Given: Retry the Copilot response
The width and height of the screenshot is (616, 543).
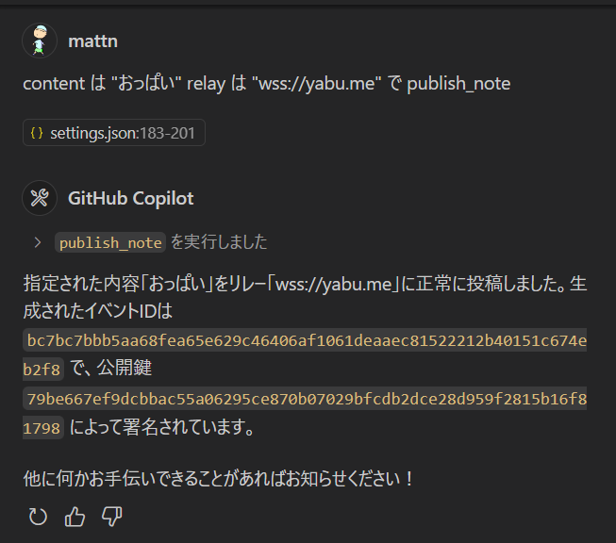Looking at the screenshot, I should [38, 517].
